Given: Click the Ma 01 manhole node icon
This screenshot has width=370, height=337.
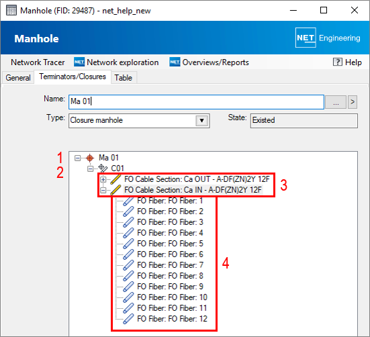Looking at the screenshot, I should click(x=90, y=158).
